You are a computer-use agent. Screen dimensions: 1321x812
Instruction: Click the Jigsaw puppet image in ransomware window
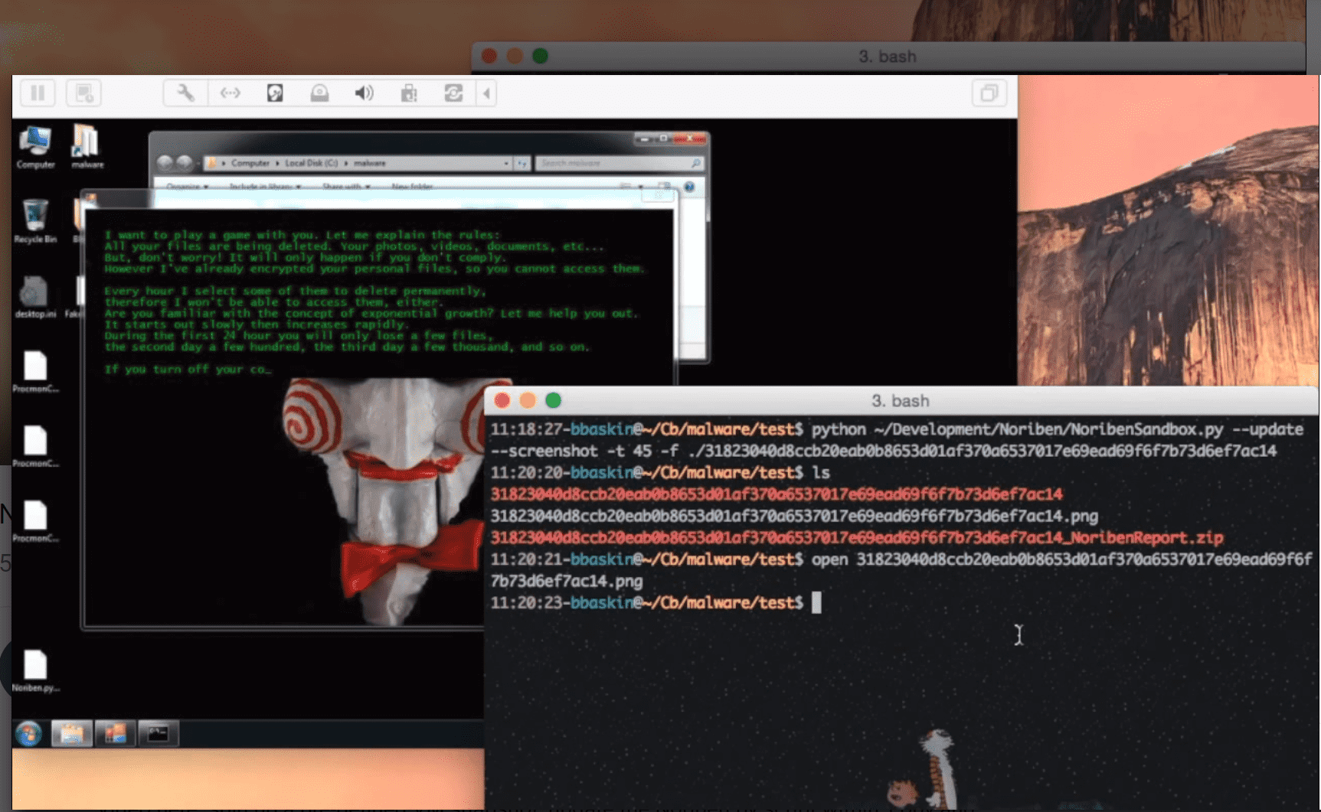pos(383,501)
